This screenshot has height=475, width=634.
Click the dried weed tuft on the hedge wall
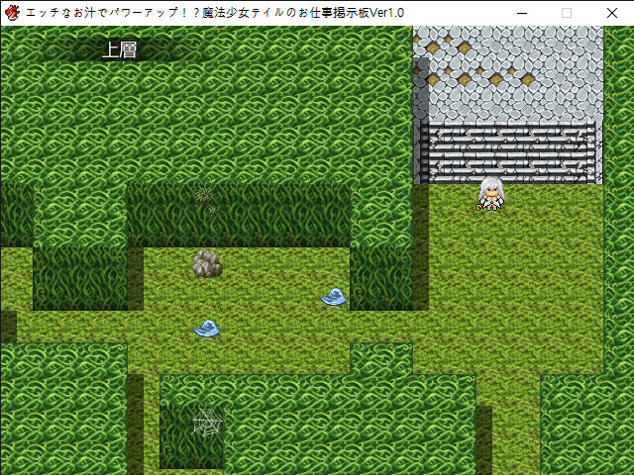tap(206, 200)
